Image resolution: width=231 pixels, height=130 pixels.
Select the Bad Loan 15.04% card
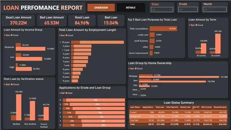111,21
